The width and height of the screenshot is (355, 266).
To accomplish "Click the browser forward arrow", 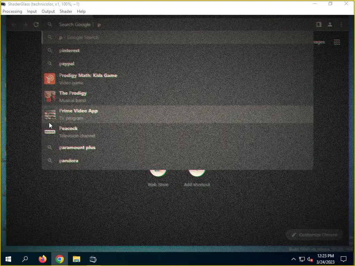I will 25,25.
